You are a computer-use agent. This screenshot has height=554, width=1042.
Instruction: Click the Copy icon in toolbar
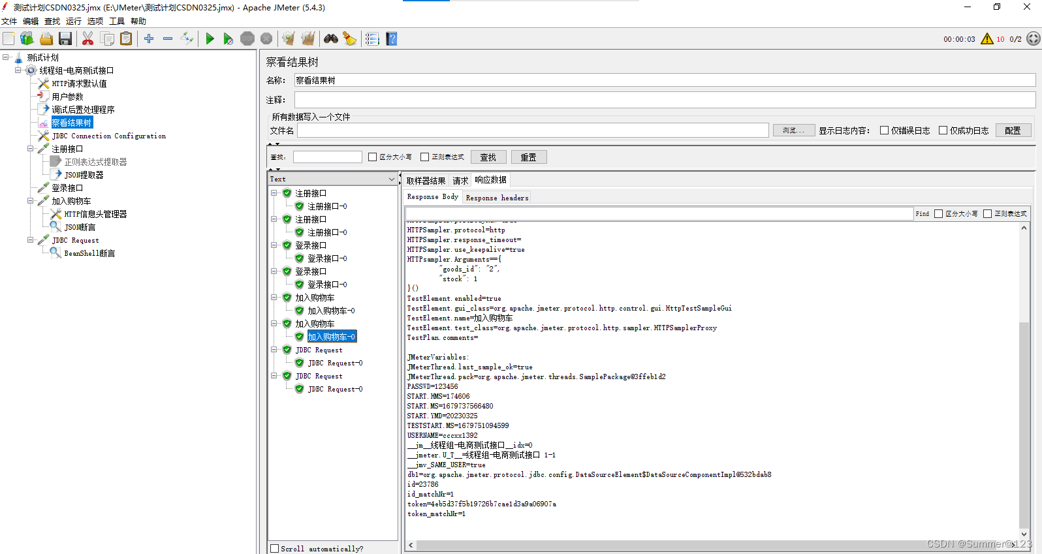pos(107,39)
